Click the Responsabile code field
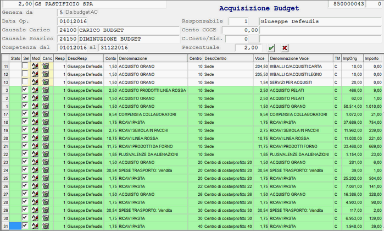 [x=239, y=21]
